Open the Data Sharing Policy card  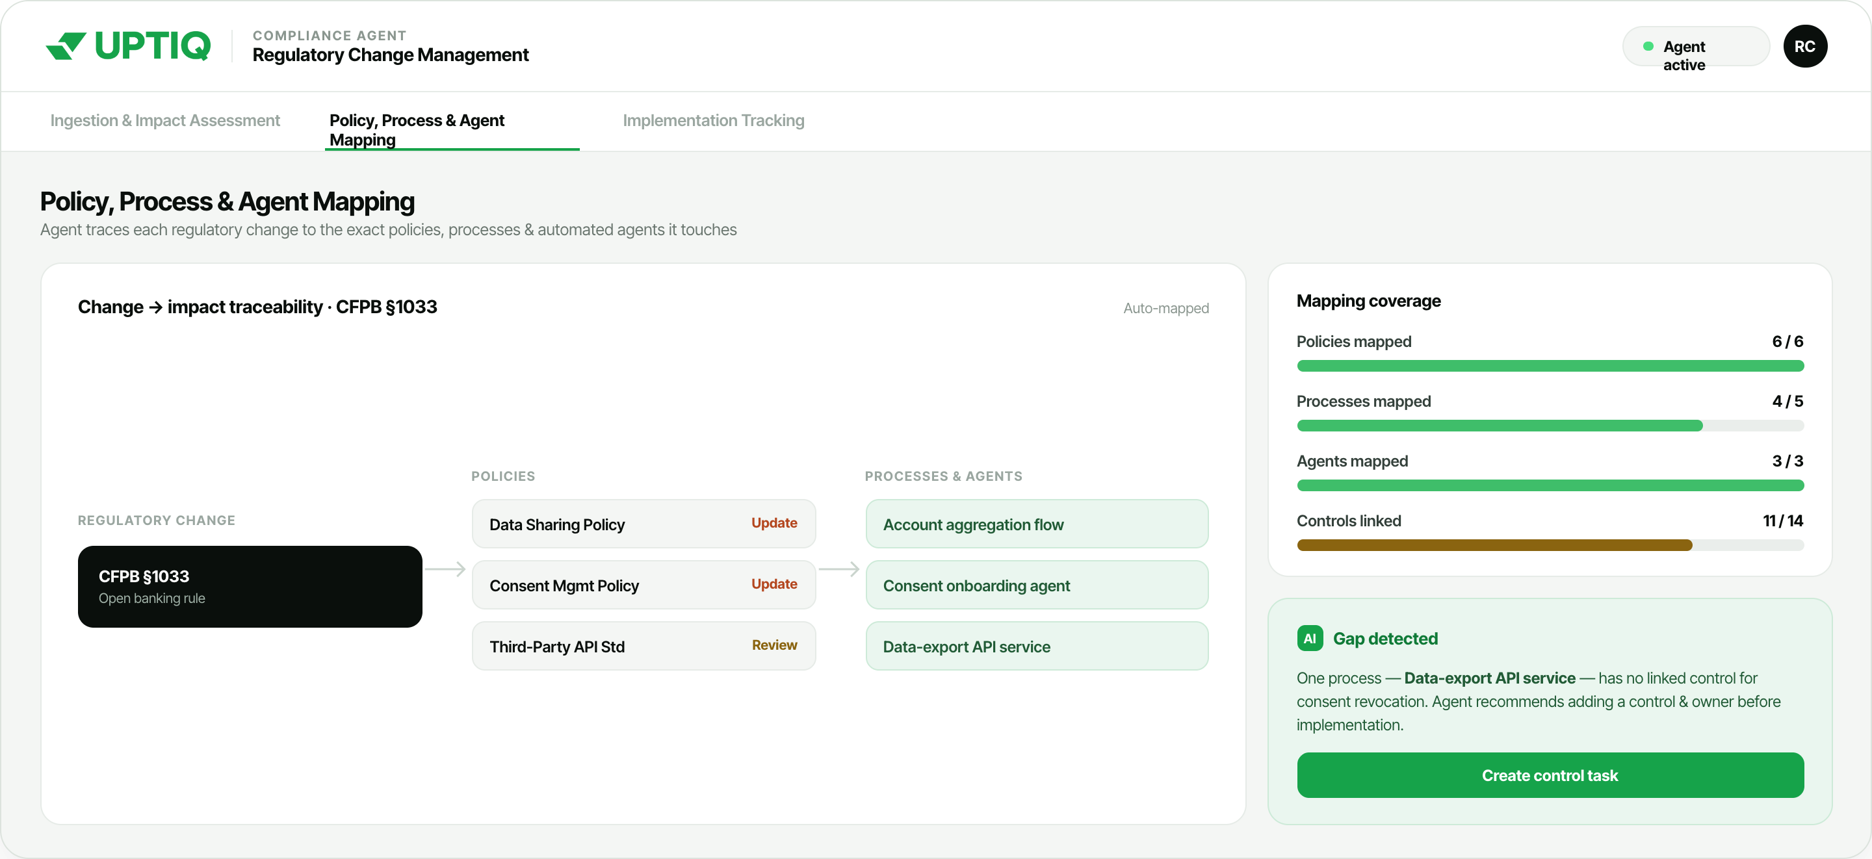click(643, 523)
